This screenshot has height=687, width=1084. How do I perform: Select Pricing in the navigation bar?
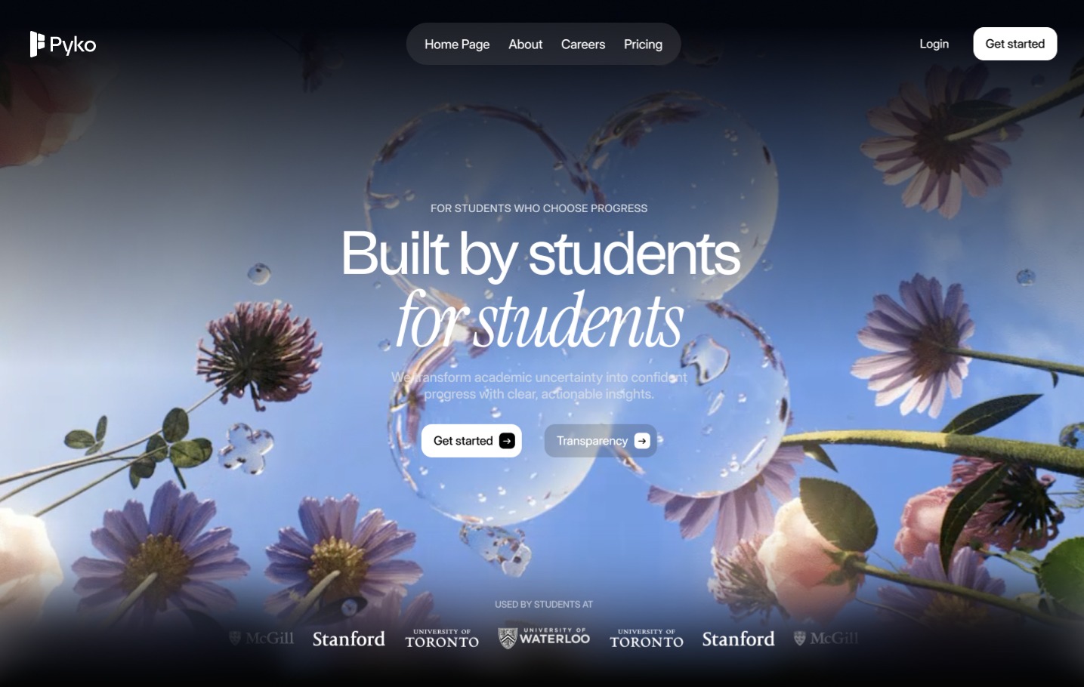(x=643, y=45)
